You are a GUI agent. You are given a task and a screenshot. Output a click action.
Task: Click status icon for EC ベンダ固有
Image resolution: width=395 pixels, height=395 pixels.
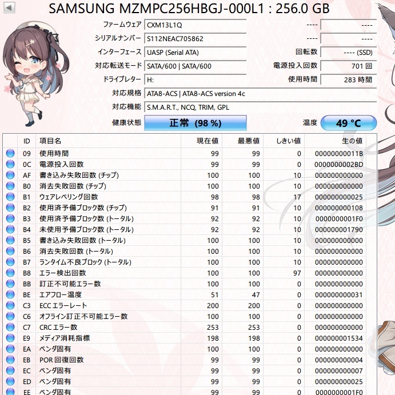coord(10,370)
